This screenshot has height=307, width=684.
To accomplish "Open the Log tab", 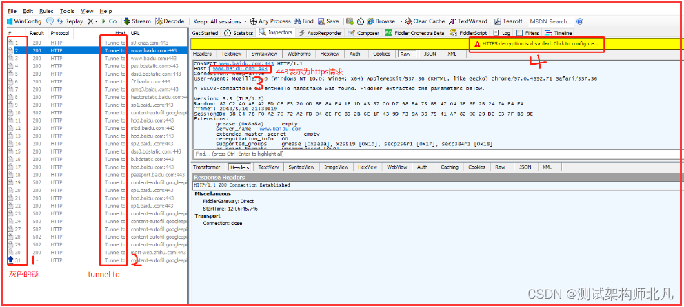I will pyautogui.click(x=501, y=33).
